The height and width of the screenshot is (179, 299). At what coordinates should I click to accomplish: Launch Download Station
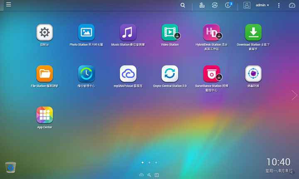(253, 32)
